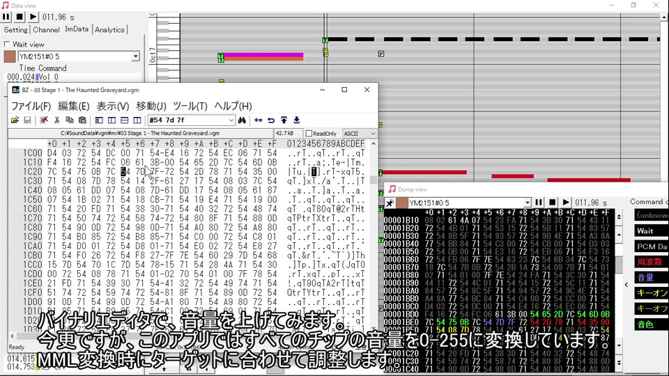Select the horizontal split layout icon

[x=125, y=120]
